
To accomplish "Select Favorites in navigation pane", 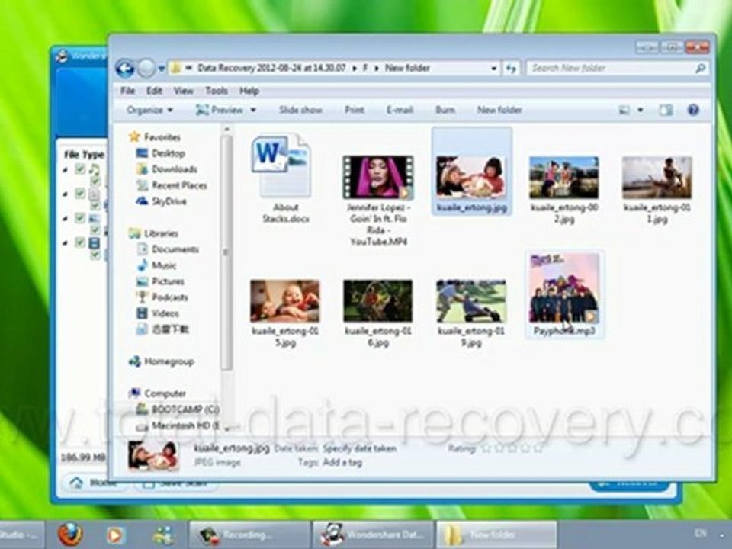I will click(162, 136).
